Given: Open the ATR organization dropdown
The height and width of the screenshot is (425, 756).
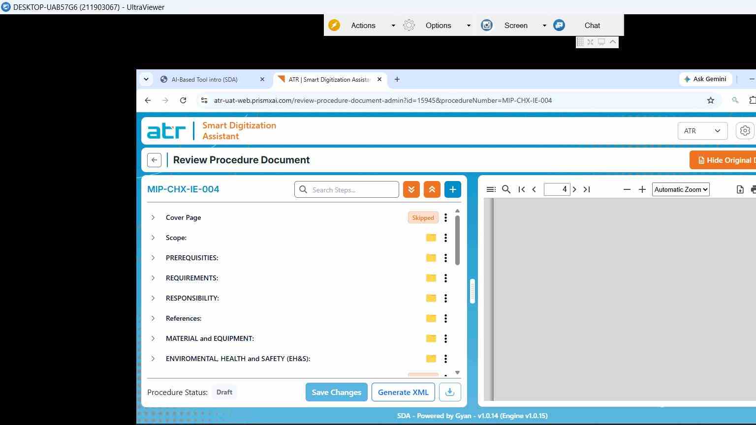Looking at the screenshot, I should coord(702,131).
